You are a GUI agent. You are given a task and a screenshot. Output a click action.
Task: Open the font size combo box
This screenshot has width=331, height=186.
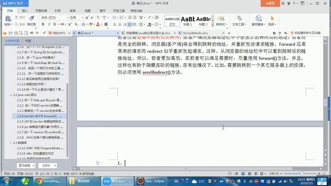77,18
